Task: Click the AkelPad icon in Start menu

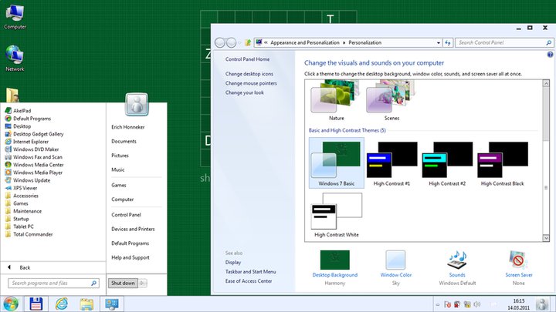Action: 8,111
